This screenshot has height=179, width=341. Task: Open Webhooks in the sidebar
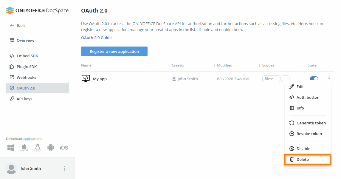[23, 77]
